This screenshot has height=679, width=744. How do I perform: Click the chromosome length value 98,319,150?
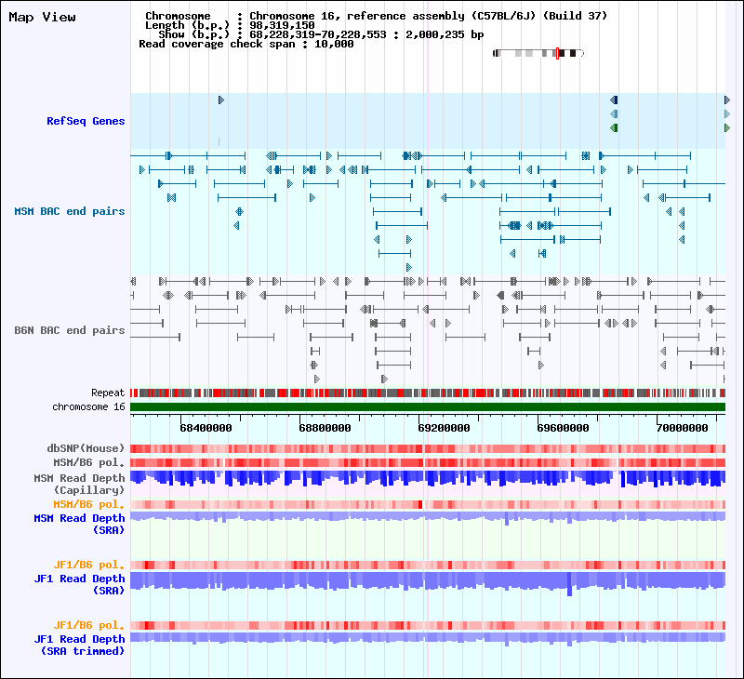pos(282,25)
